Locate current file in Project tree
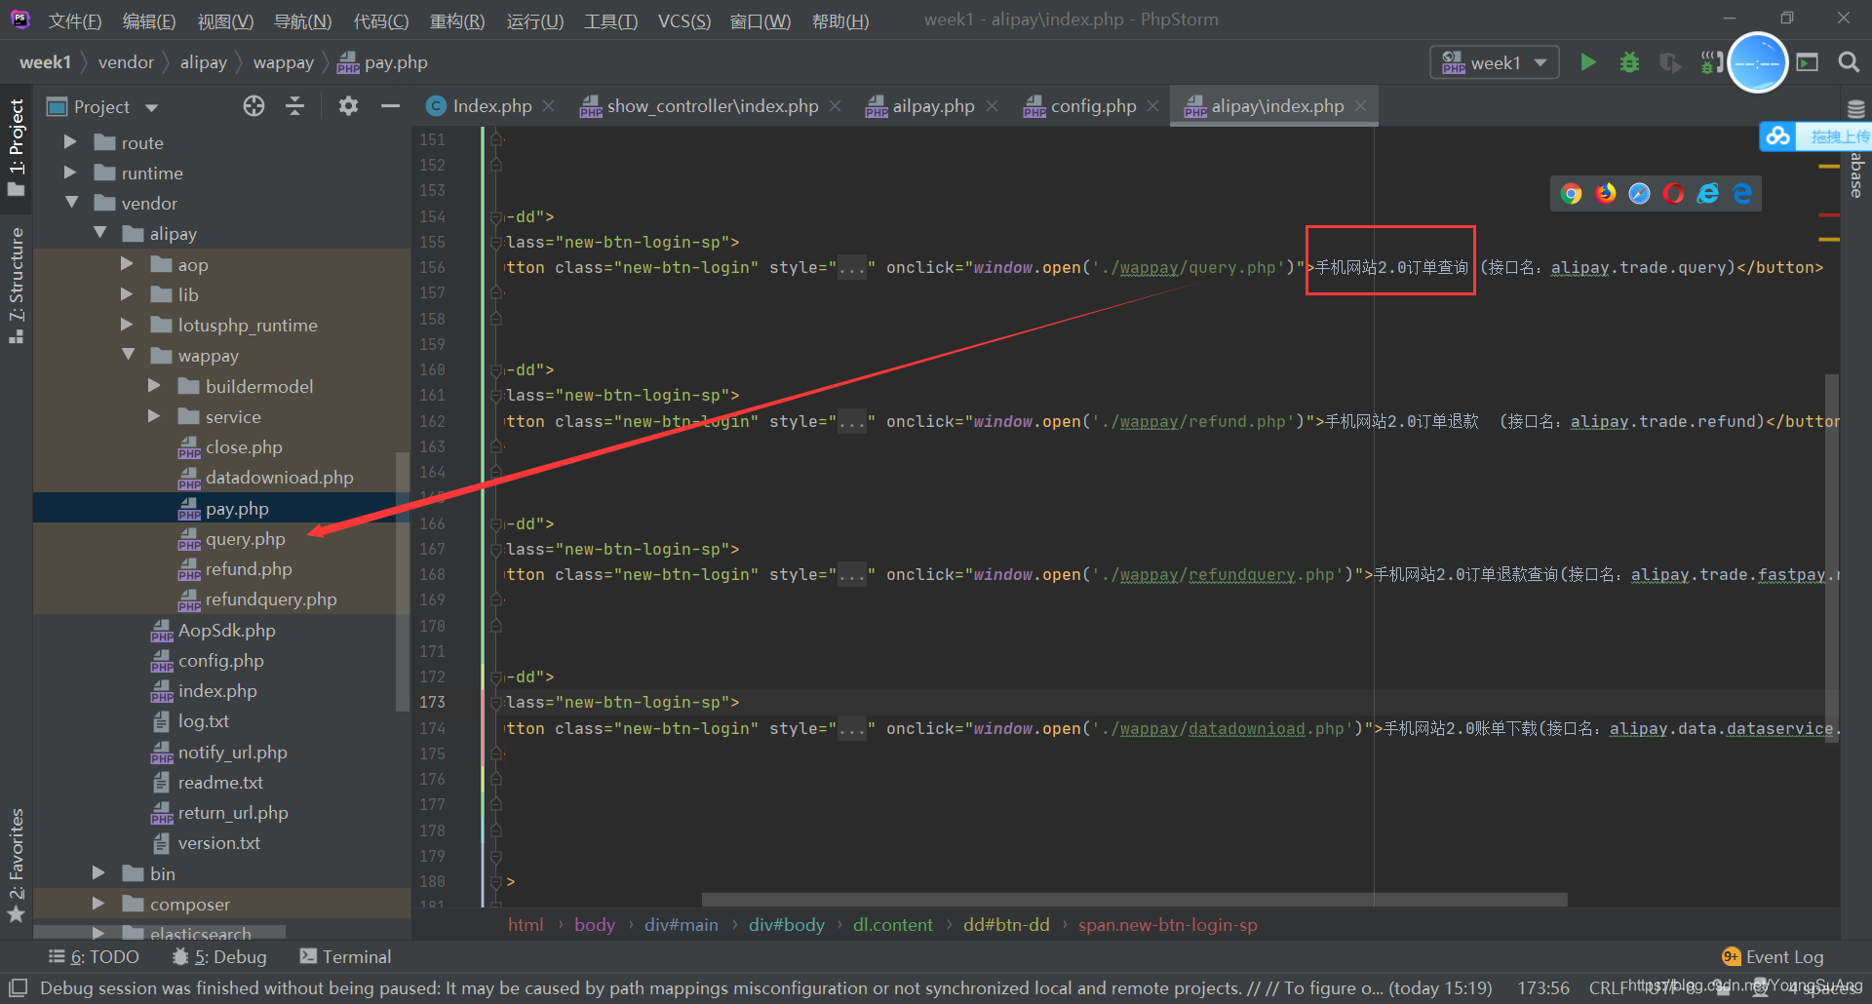This screenshot has width=1872, height=1004. (x=253, y=106)
